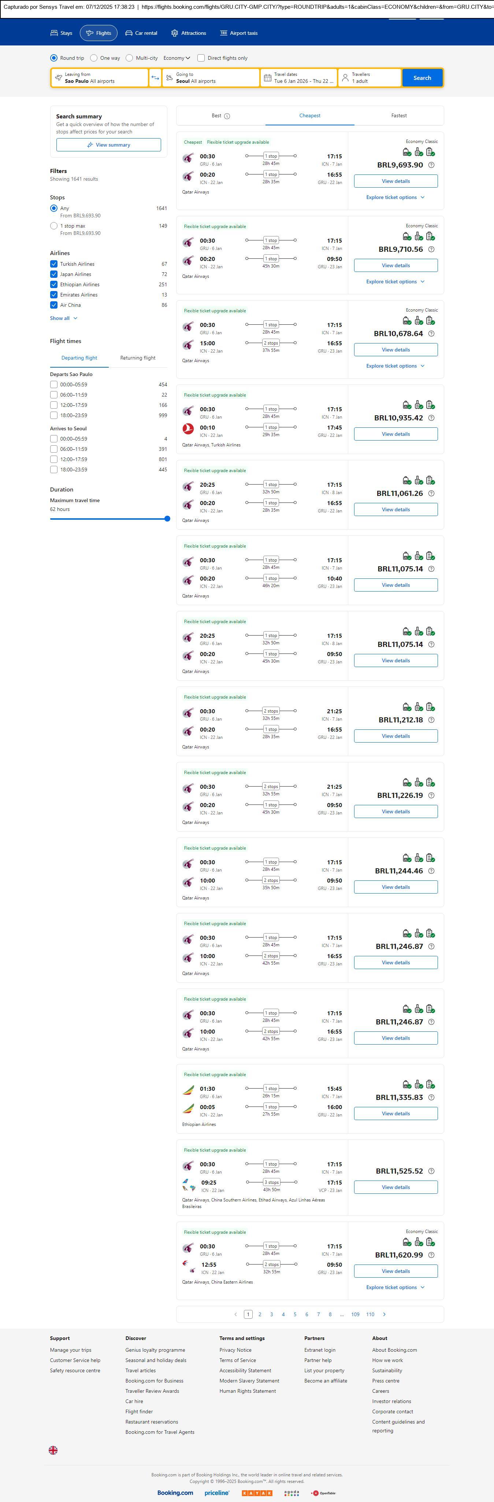Click price info icon beside BRL11,525.52
This screenshot has width=494, height=1502.
point(431,1171)
